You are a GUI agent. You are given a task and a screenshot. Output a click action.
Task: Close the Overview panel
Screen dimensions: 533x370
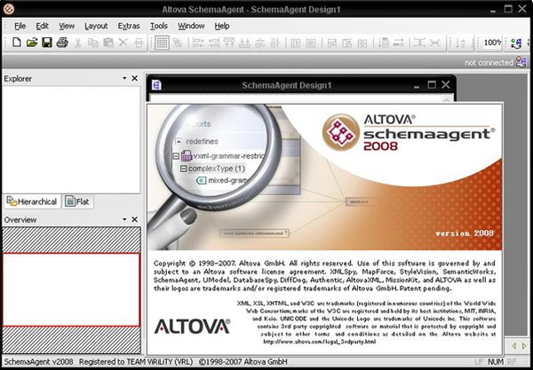[x=135, y=219]
